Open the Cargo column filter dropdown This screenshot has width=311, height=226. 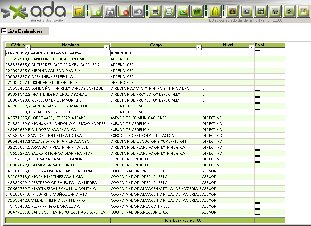198,47
